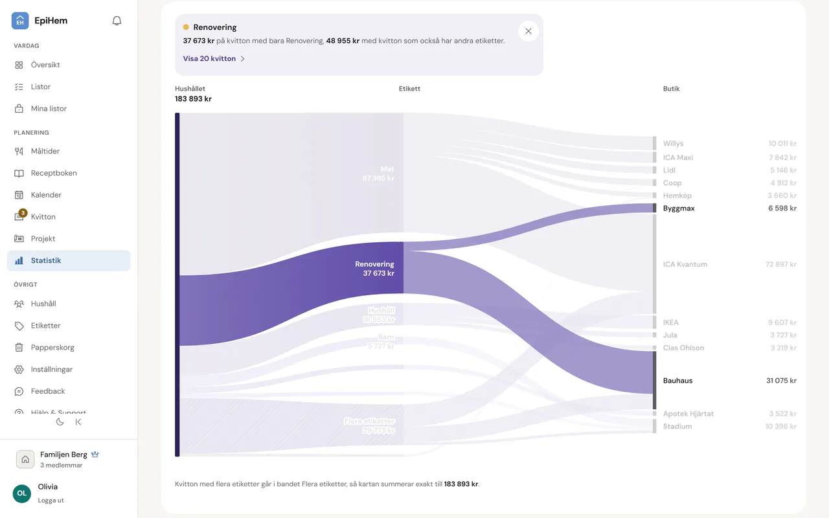Screen dimensions: 829x518
Task: Go to Översikt in sidebar
Action: pos(69,65)
